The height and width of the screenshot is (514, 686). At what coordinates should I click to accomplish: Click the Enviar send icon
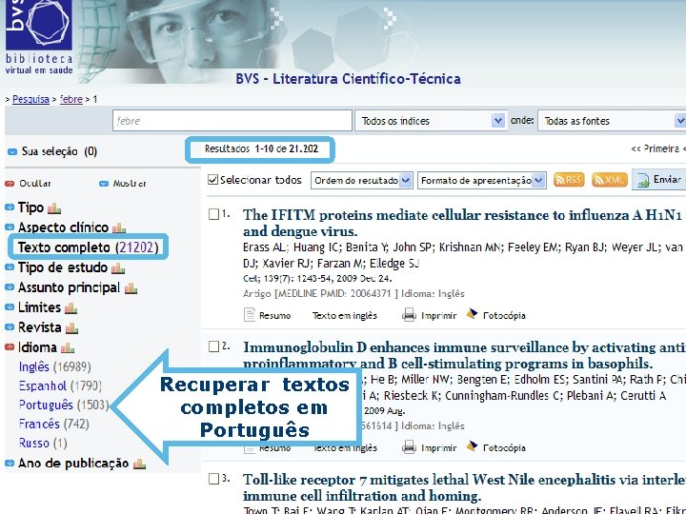(x=643, y=180)
